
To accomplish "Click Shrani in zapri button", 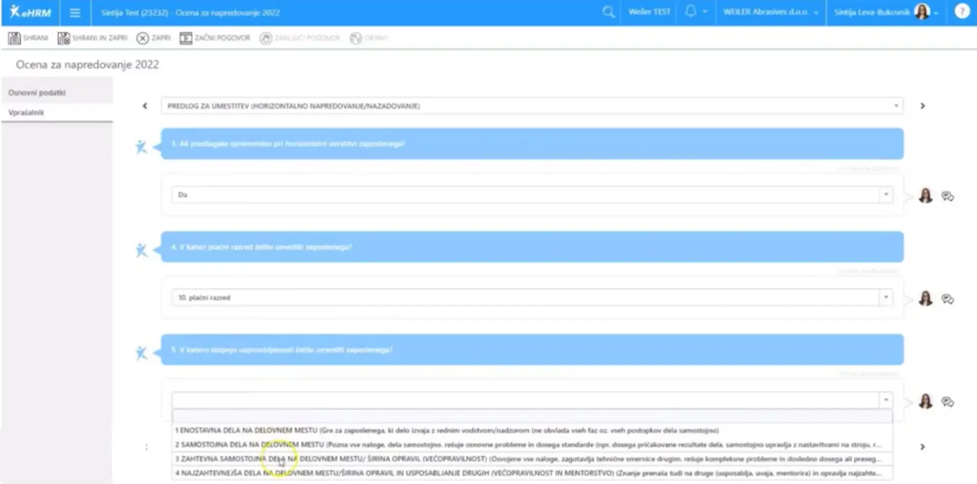I will tap(93, 38).
